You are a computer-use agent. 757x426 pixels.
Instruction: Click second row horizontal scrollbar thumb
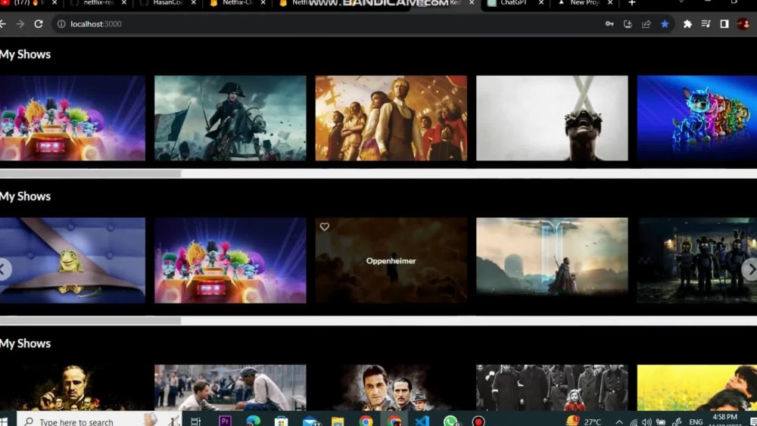(x=90, y=320)
